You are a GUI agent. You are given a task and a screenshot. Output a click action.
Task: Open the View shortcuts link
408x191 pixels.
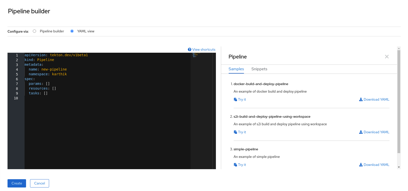coord(204,50)
